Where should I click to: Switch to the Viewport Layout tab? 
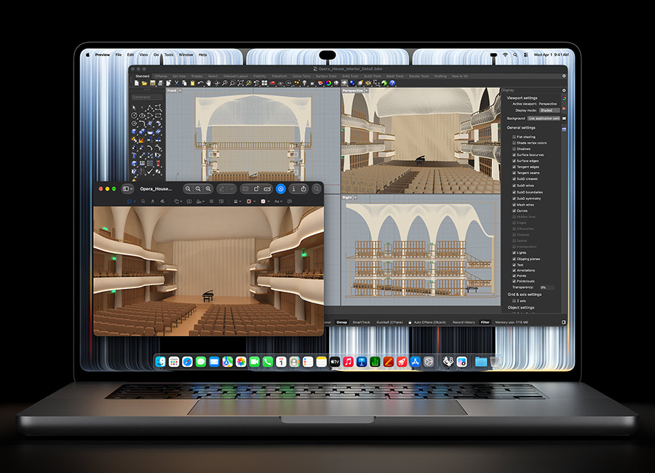(x=236, y=76)
